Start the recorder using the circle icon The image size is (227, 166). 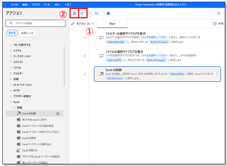(x=108, y=13)
